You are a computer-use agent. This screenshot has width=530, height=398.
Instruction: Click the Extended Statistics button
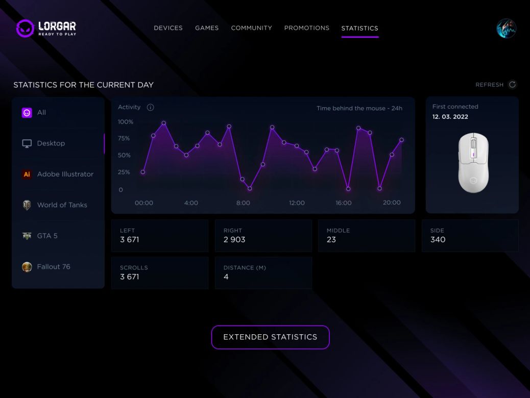point(270,337)
